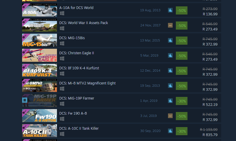Click the list menu icon on MiG-19P Farmer thumbnail
236x141 pixels.
(x=25, y=100)
